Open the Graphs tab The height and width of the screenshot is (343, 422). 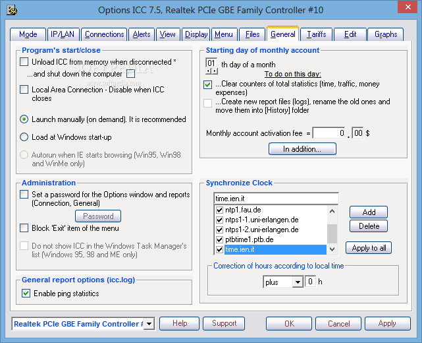pos(386,34)
